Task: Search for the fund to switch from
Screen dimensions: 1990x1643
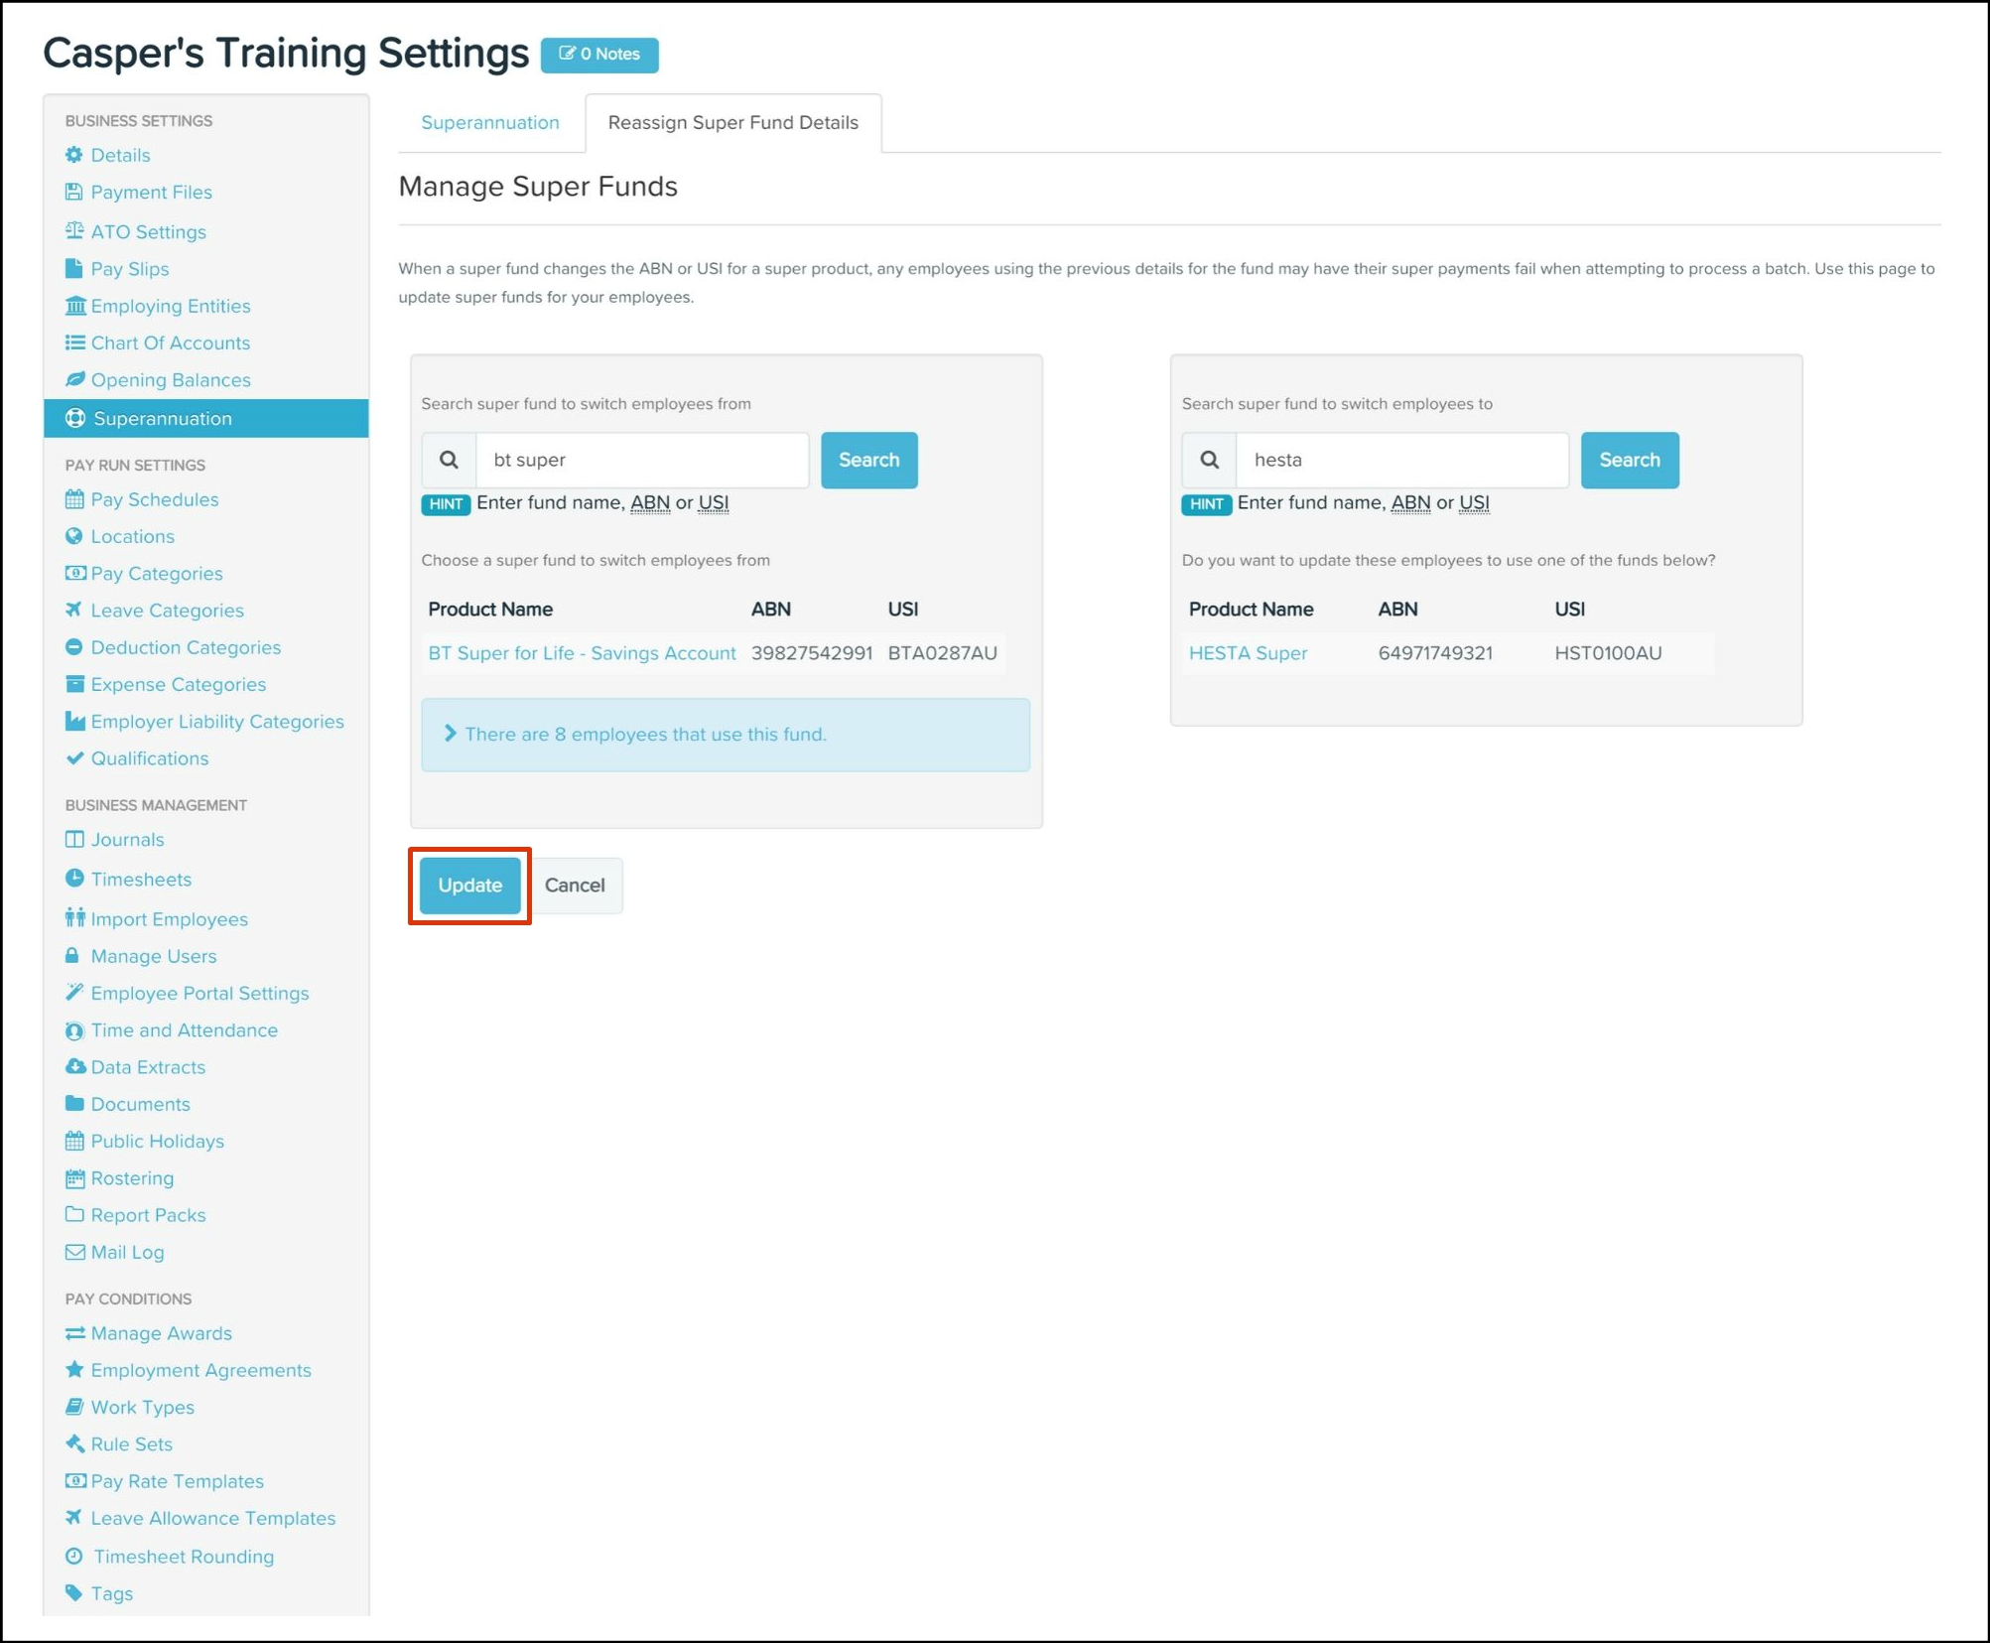Action: 867,460
